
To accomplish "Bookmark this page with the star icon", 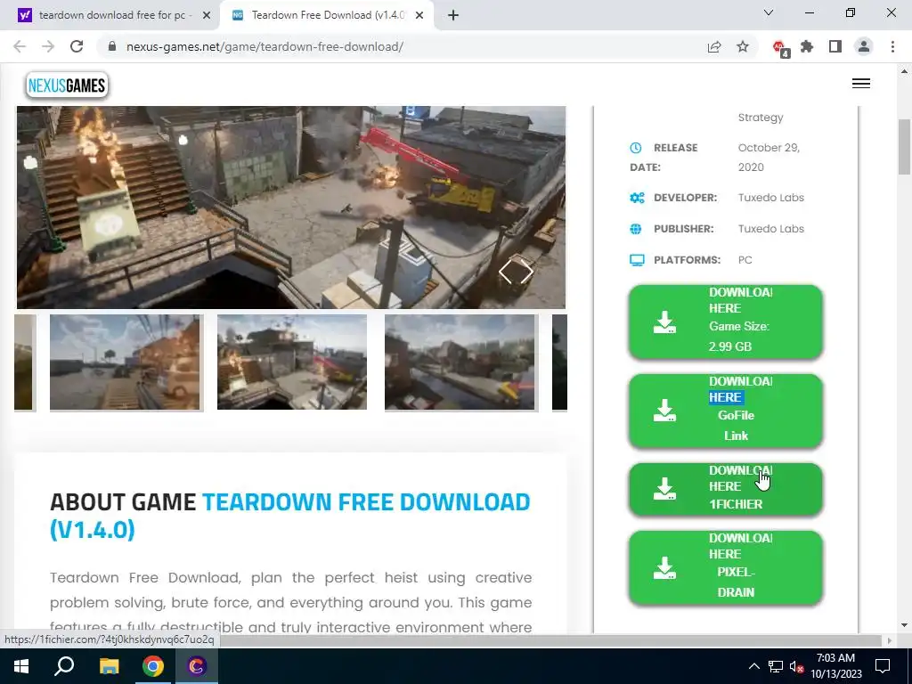I will point(743,46).
